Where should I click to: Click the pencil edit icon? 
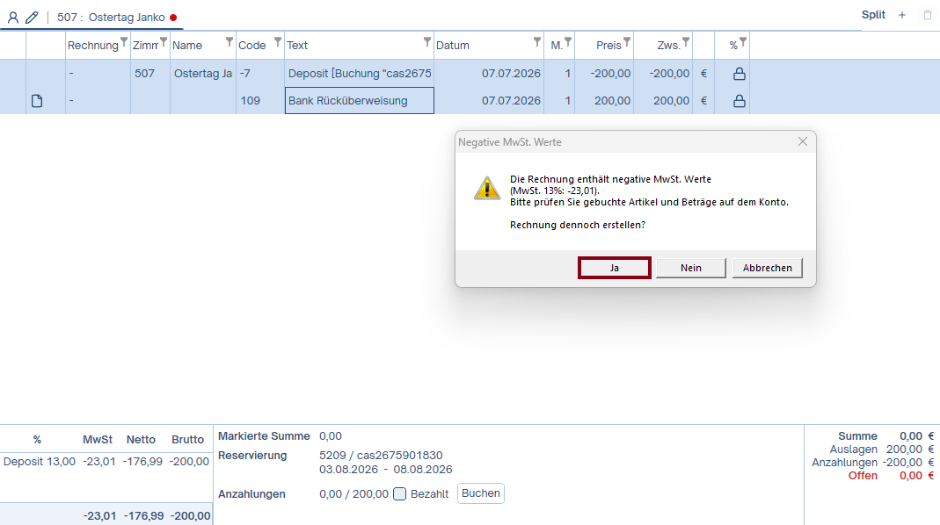[32, 18]
